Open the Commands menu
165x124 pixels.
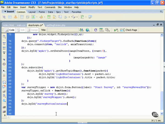(50, 7)
